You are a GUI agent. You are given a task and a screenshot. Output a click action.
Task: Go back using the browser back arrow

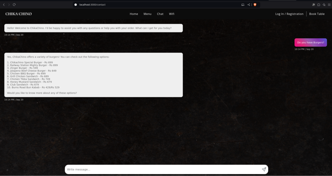click(4, 5)
